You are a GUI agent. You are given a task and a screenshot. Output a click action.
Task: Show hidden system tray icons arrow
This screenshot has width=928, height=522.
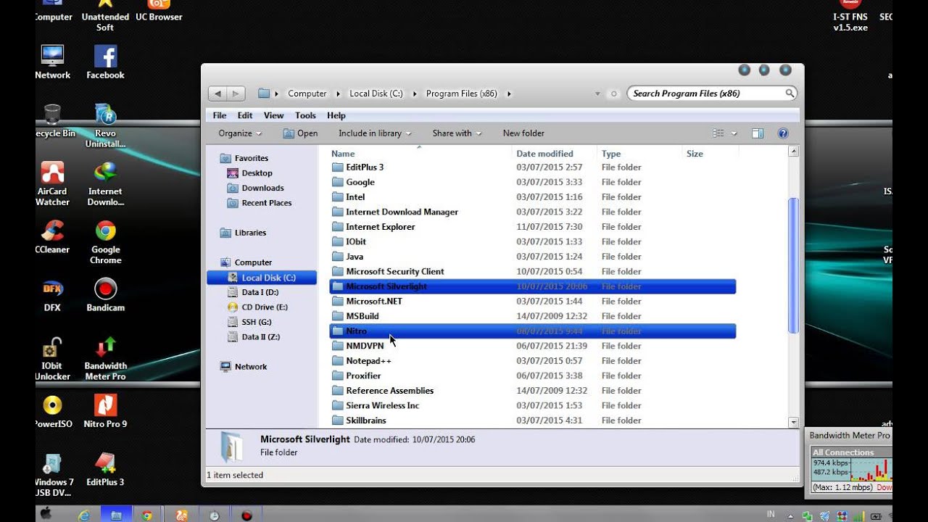pyautogui.click(x=790, y=515)
